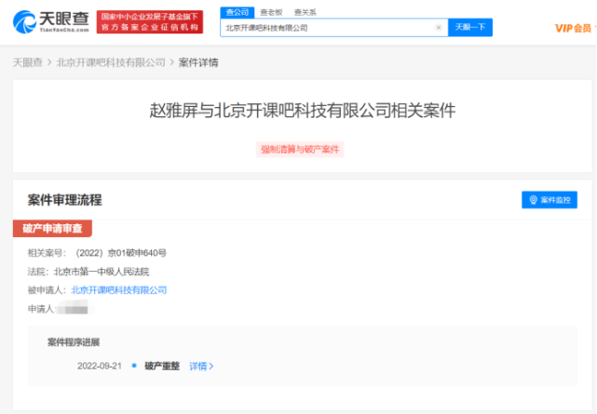Click the 天眼一下 search button

tap(470, 27)
